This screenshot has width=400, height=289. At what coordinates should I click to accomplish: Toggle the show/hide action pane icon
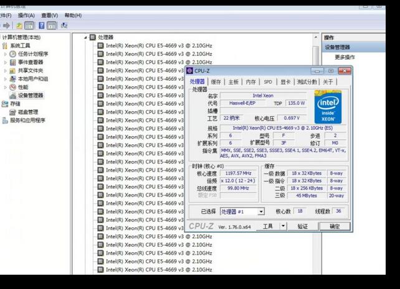click(52, 25)
